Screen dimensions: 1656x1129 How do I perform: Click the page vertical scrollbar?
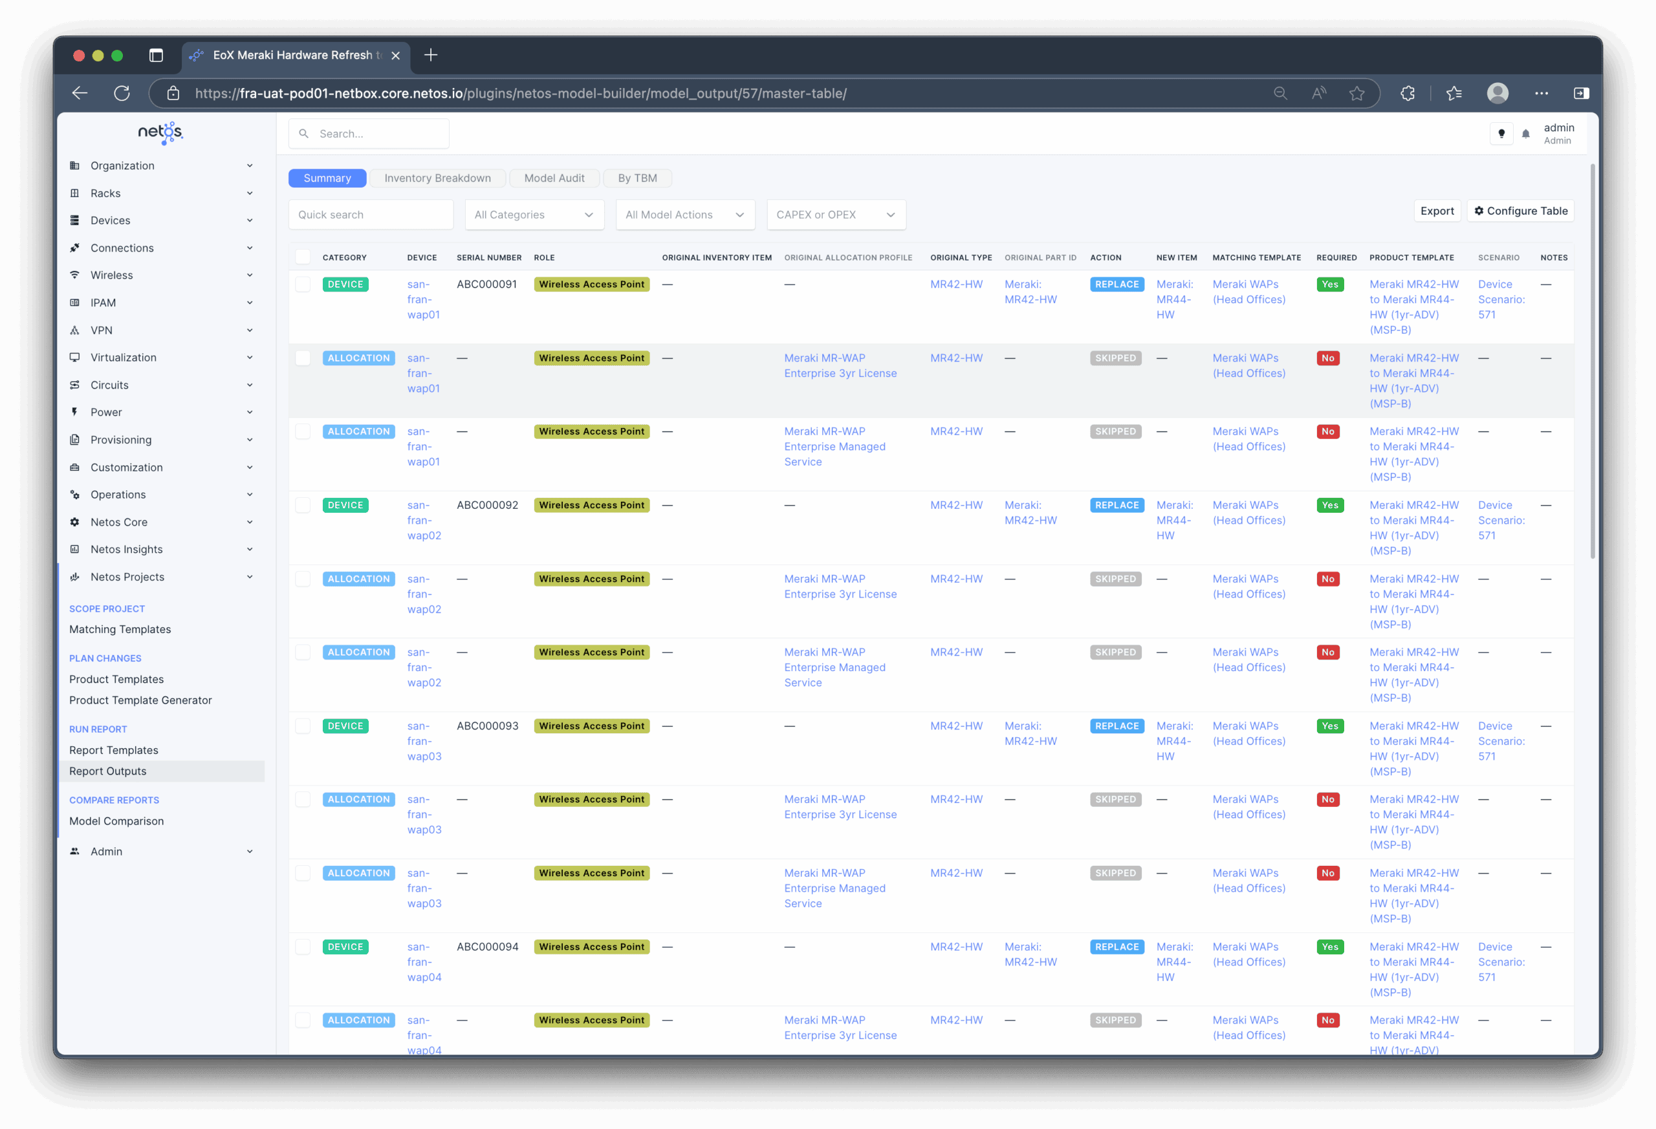(1592, 362)
